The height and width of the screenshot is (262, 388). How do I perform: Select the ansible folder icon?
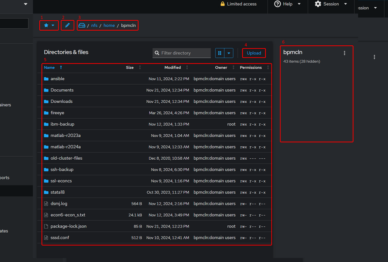46,79
